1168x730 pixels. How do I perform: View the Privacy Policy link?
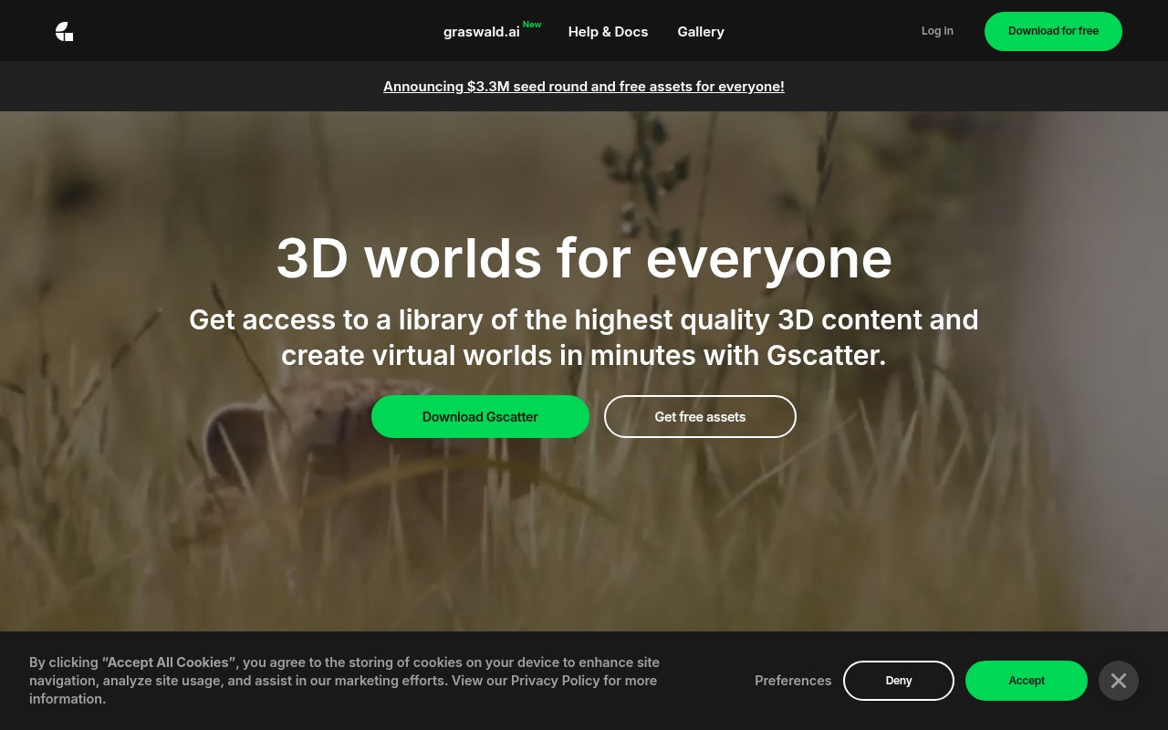(553, 680)
